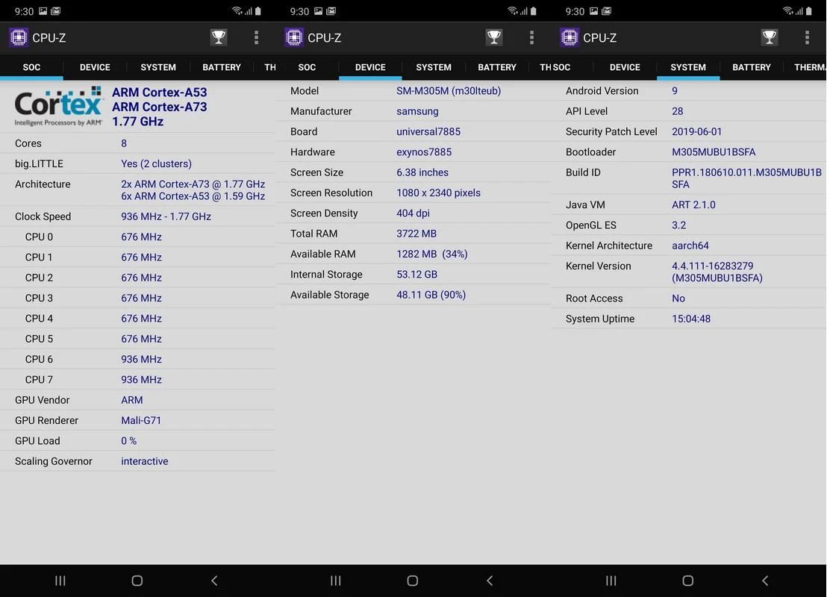This screenshot has width=827, height=597.
Task: Tap OpenGL ES value 3.2
Action: pos(678,225)
